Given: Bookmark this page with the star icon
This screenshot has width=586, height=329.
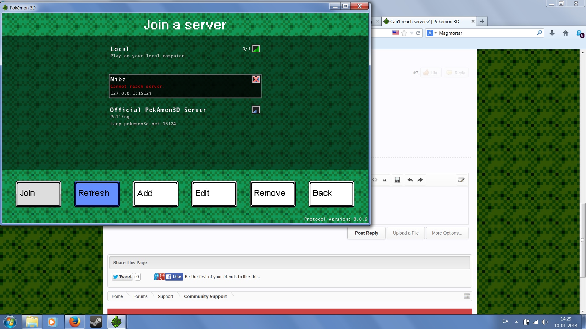Looking at the screenshot, I should (x=404, y=33).
